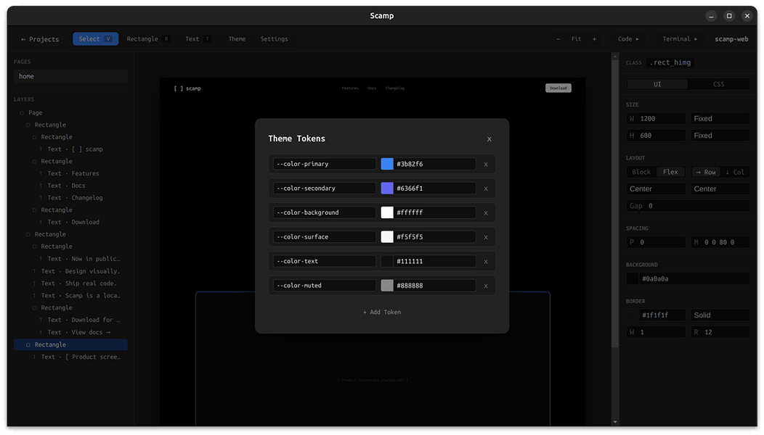Screen dimensions: 764x435
Task: Remove the --color-text token
Action: 485,262
